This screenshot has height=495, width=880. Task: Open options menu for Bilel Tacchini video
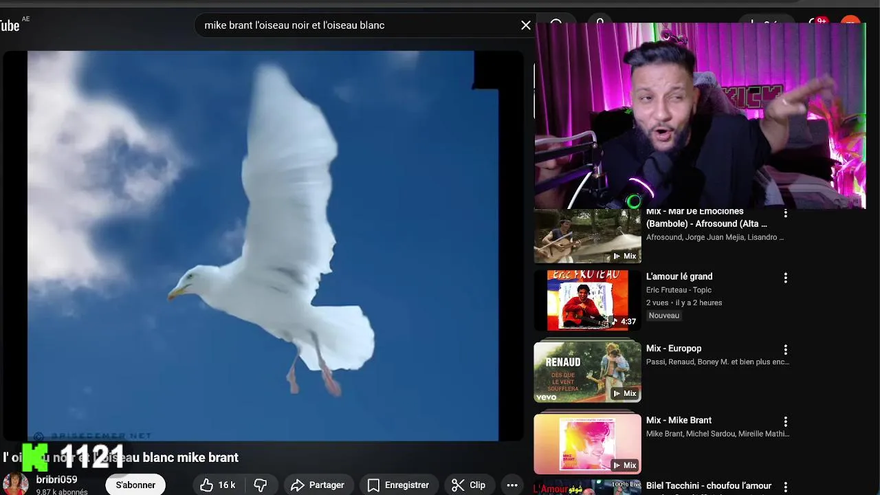pyautogui.click(x=786, y=487)
